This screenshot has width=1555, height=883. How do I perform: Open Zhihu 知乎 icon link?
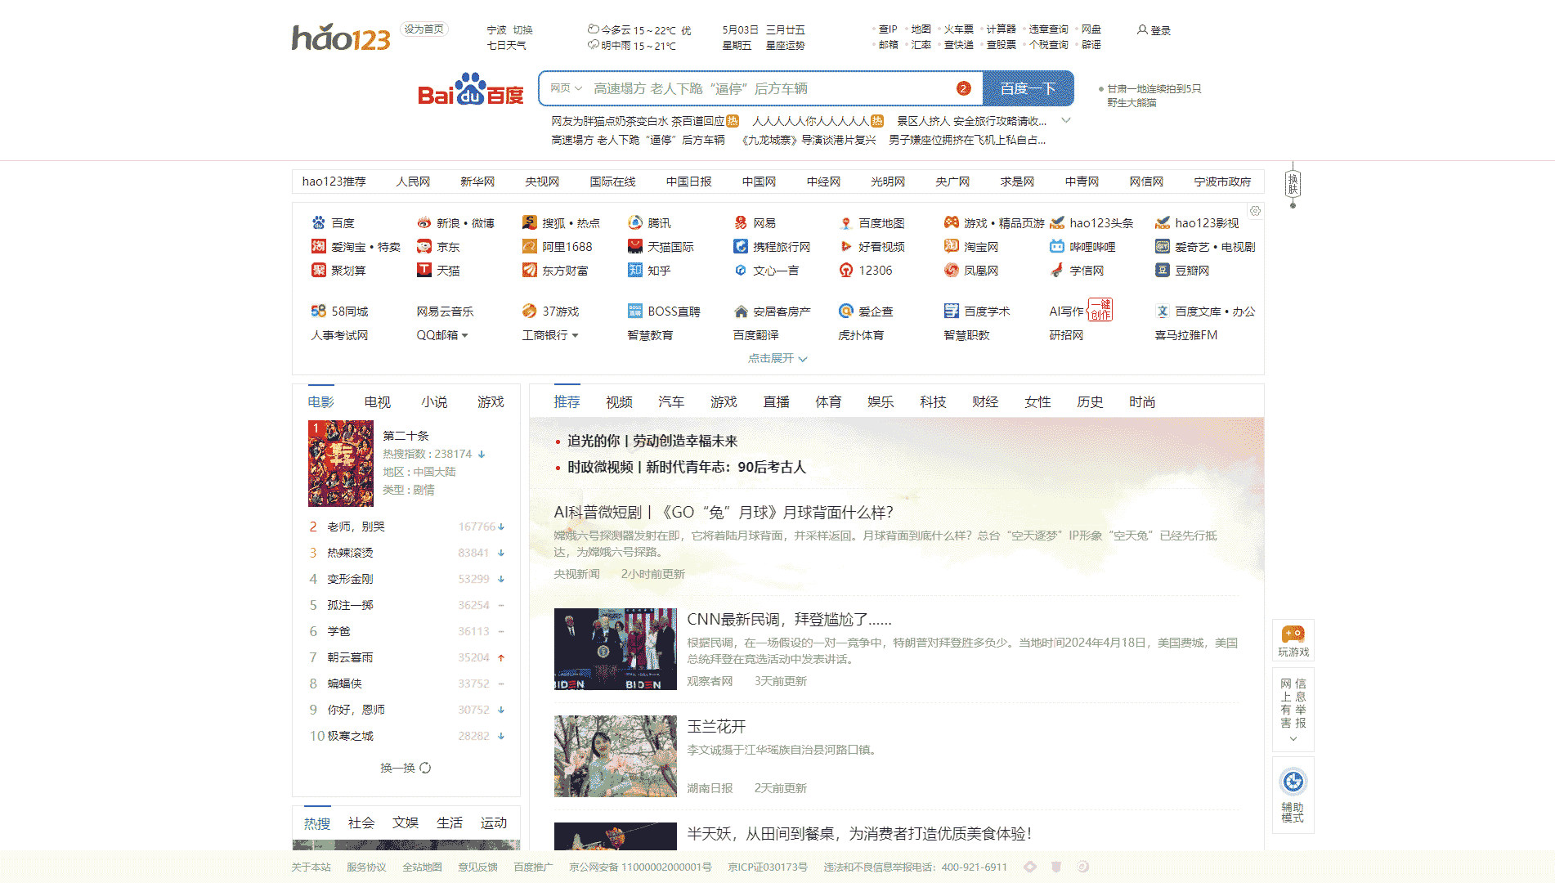click(634, 270)
